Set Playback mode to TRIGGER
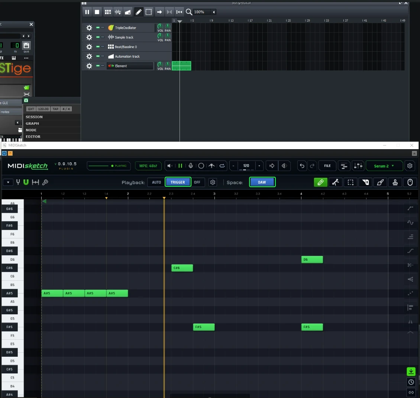 coord(178,182)
